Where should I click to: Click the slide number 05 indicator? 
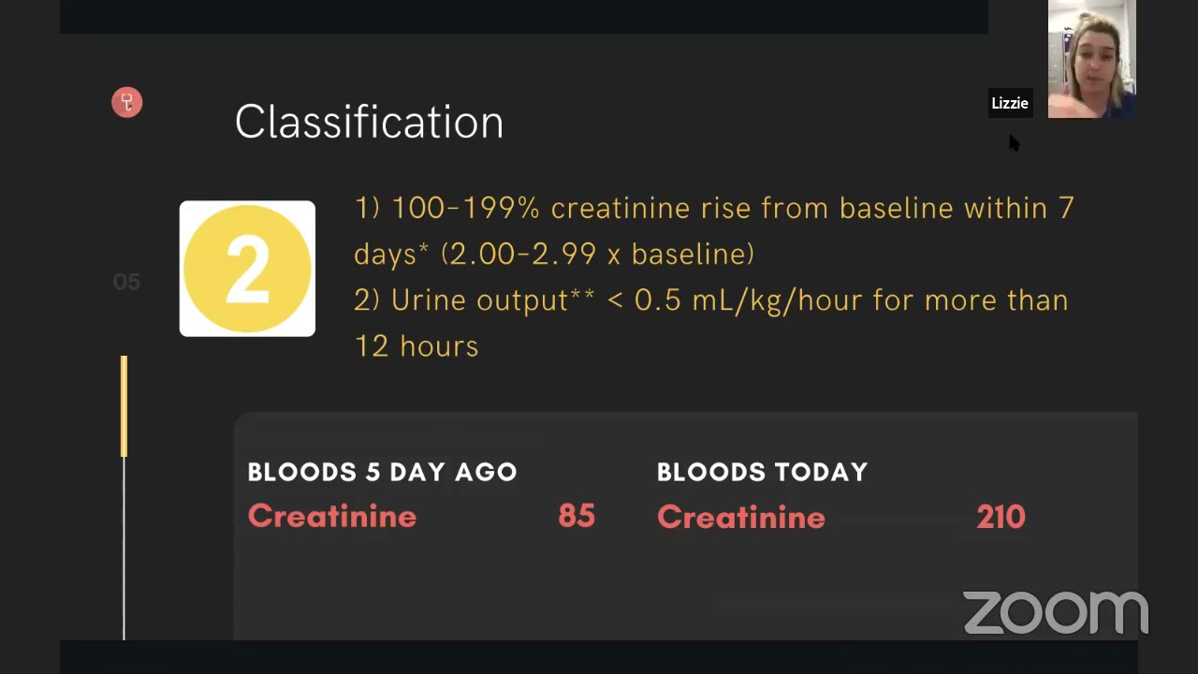coord(126,282)
